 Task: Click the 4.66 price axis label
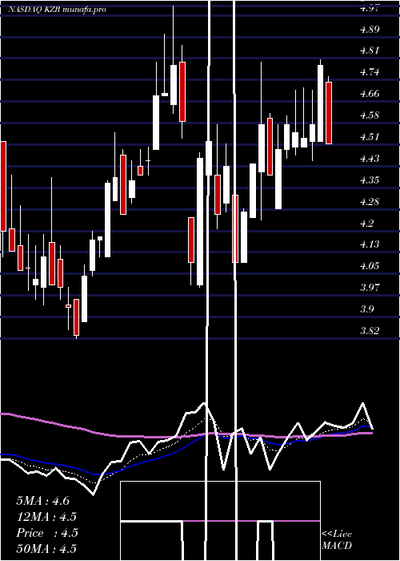pos(370,94)
